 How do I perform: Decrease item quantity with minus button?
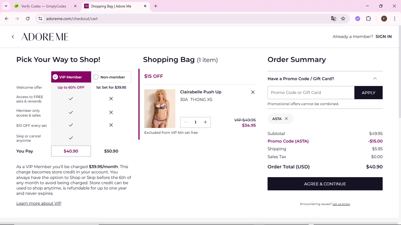coord(186,122)
